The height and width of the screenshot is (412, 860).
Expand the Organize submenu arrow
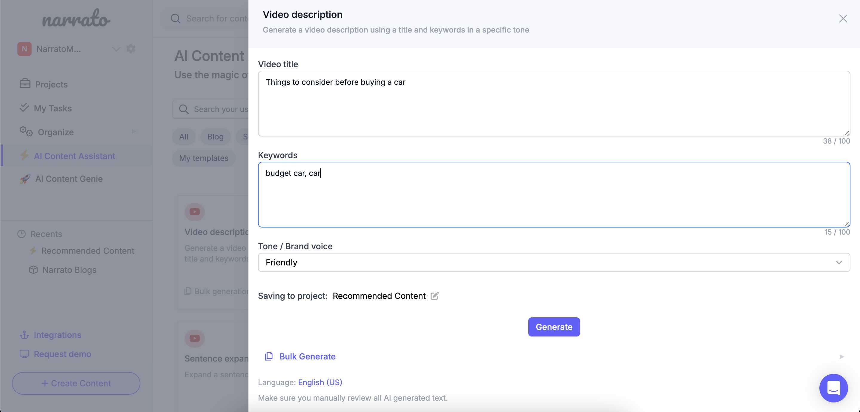[x=134, y=132]
